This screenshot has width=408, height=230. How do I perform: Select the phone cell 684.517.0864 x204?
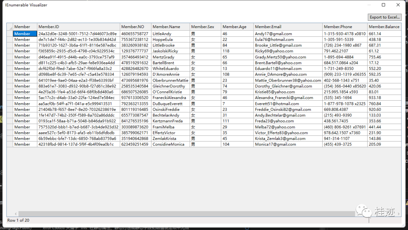(345, 63)
